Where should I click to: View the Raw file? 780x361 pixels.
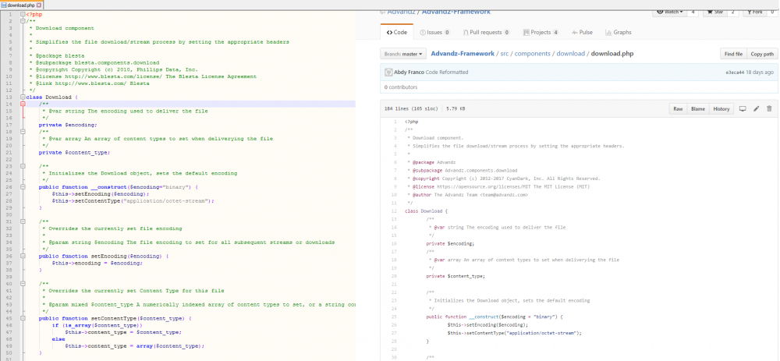(x=678, y=109)
